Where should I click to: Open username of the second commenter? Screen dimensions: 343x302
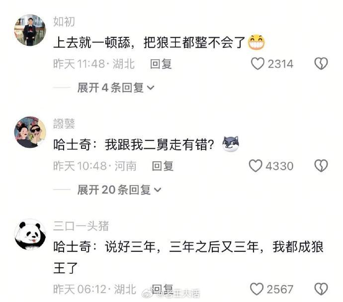64,124
